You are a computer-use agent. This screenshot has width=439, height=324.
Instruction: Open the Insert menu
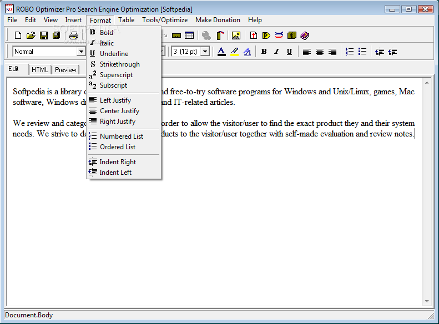point(73,20)
